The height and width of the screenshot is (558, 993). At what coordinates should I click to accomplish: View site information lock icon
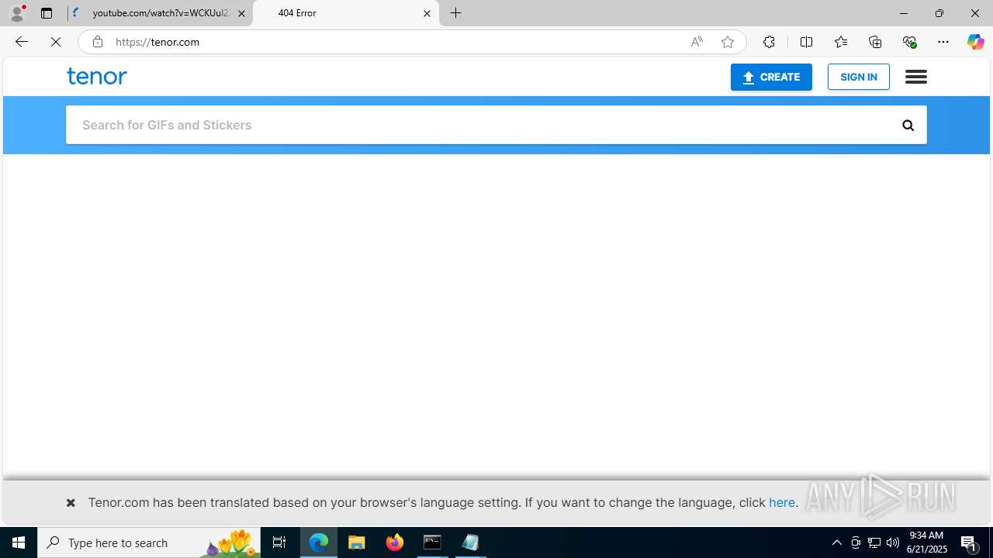(97, 42)
